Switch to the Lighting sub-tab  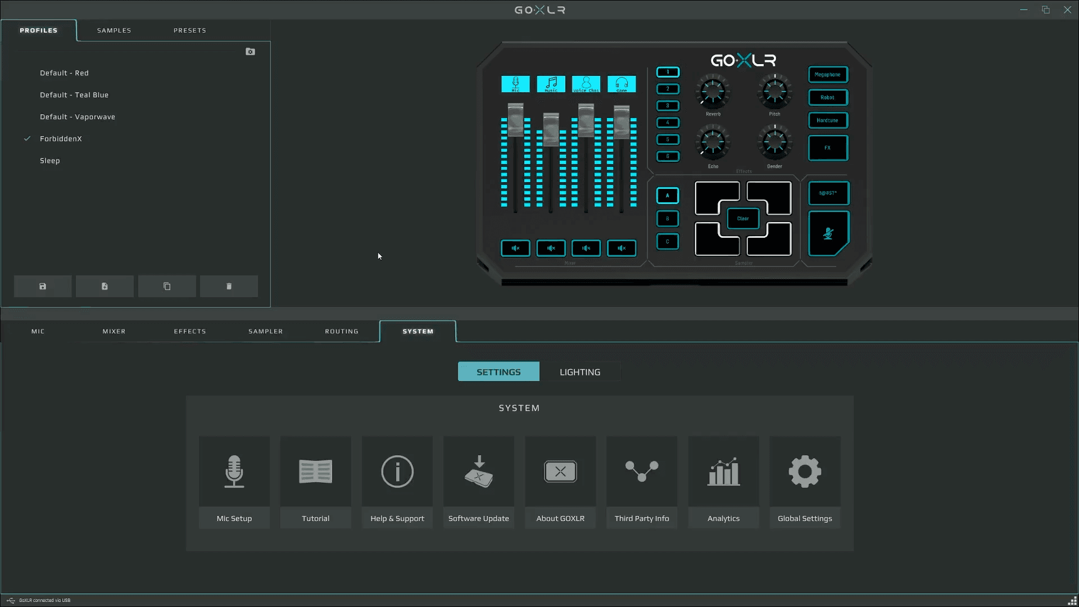point(580,372)
